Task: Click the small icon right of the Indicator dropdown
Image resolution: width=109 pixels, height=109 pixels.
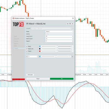Action: click(x=72, y=28)
